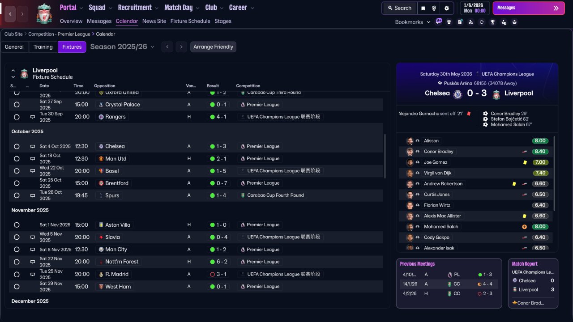Viewport: 573px width, 322px height.
Task: Click the shirt shortcut in the bookmarks bar
Action: tap(449, 22)
